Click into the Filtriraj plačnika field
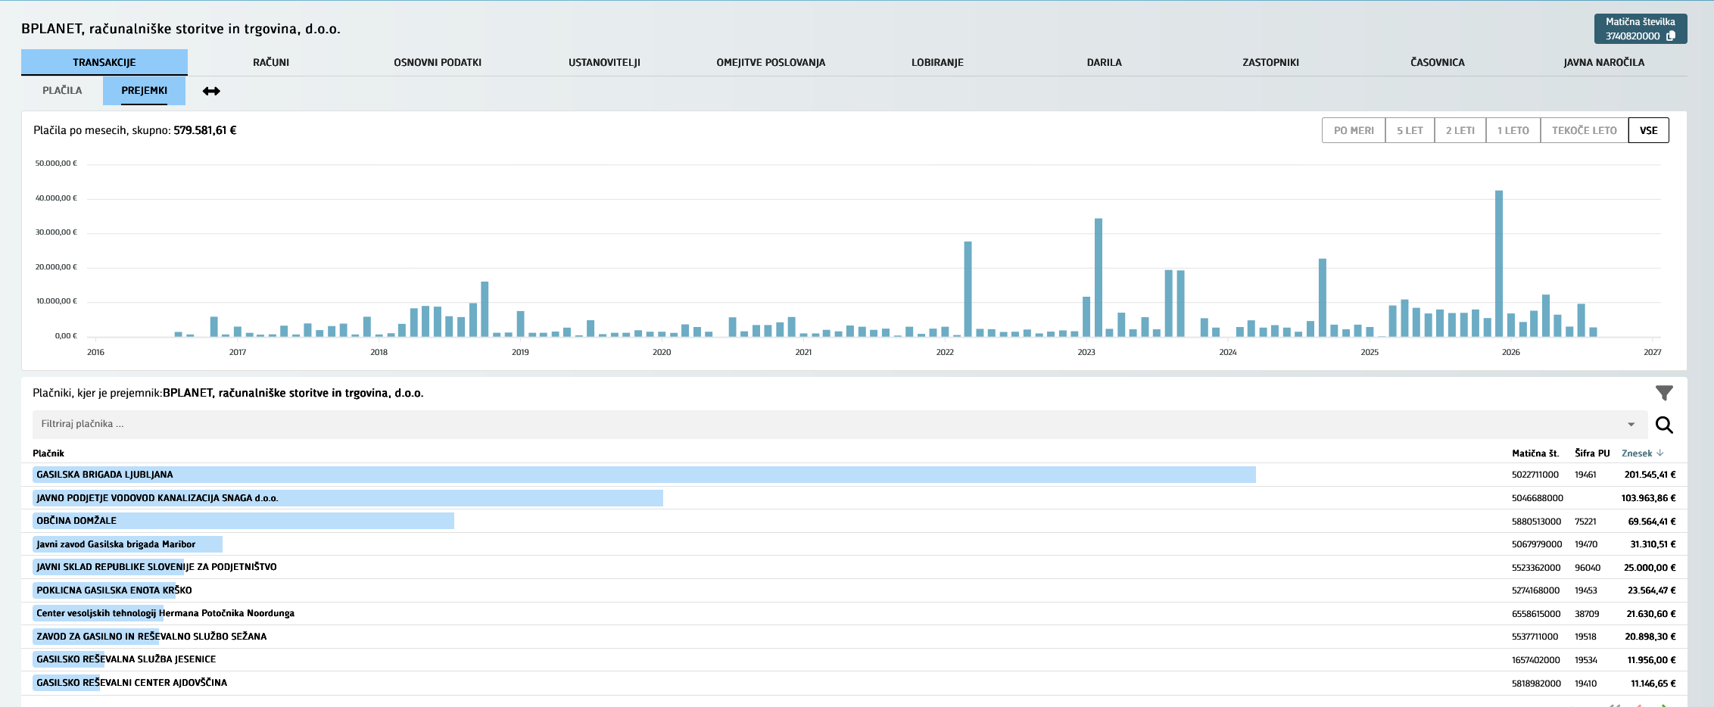This screenshot has height=707, width=1714. (x=829, y=425)
